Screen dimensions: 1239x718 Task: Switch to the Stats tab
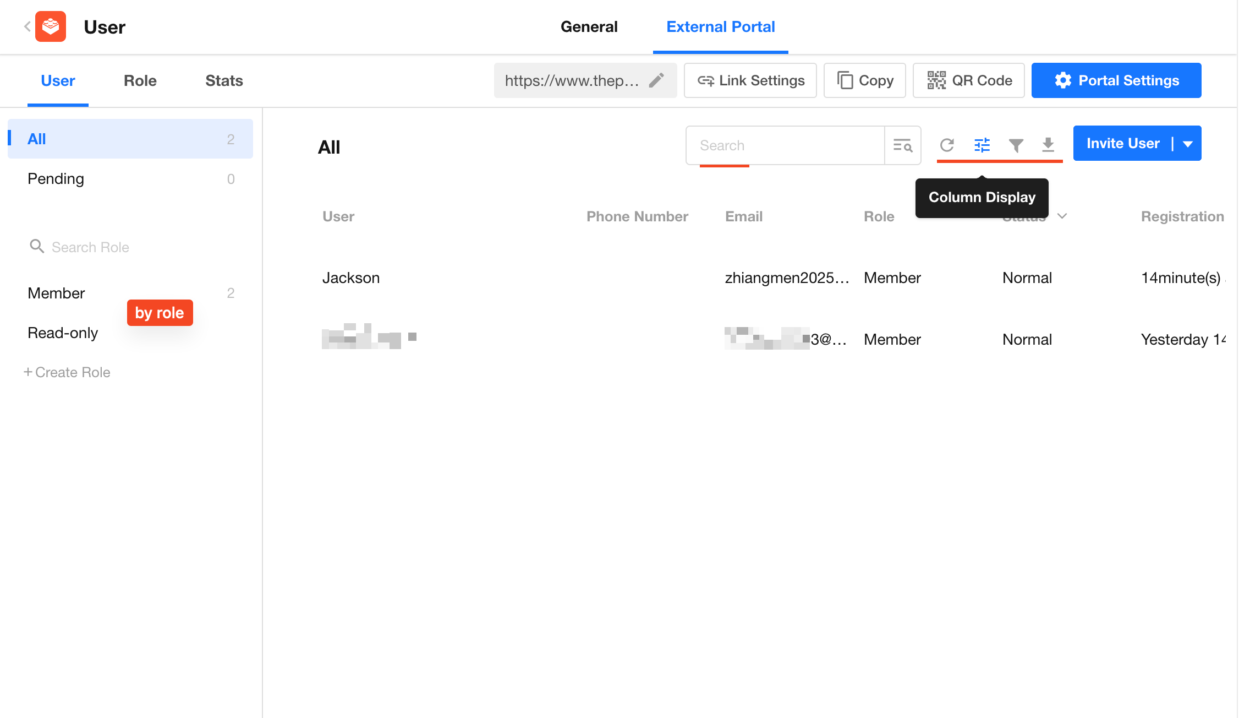pyautogui.click(x=224, y=80)
